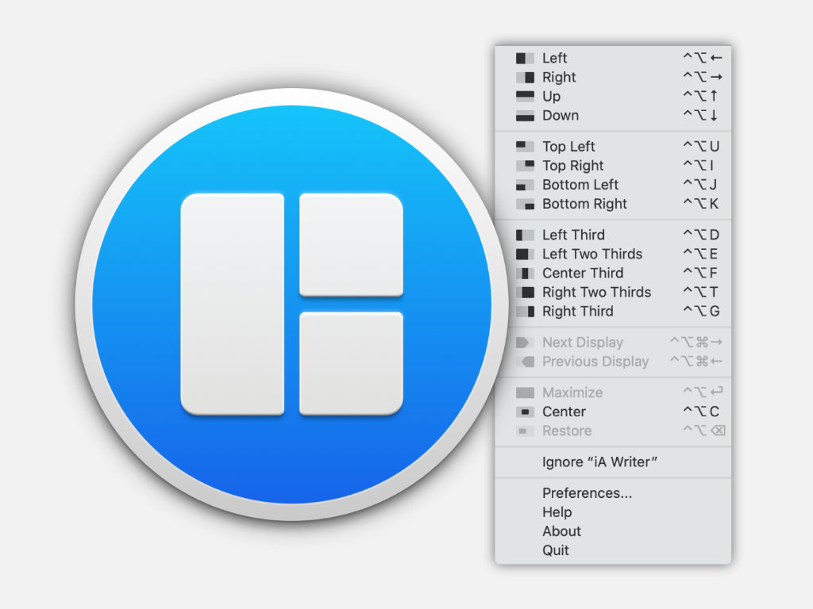
Task: Click the Right Third layout icon
Action: (x=525, y=312)
